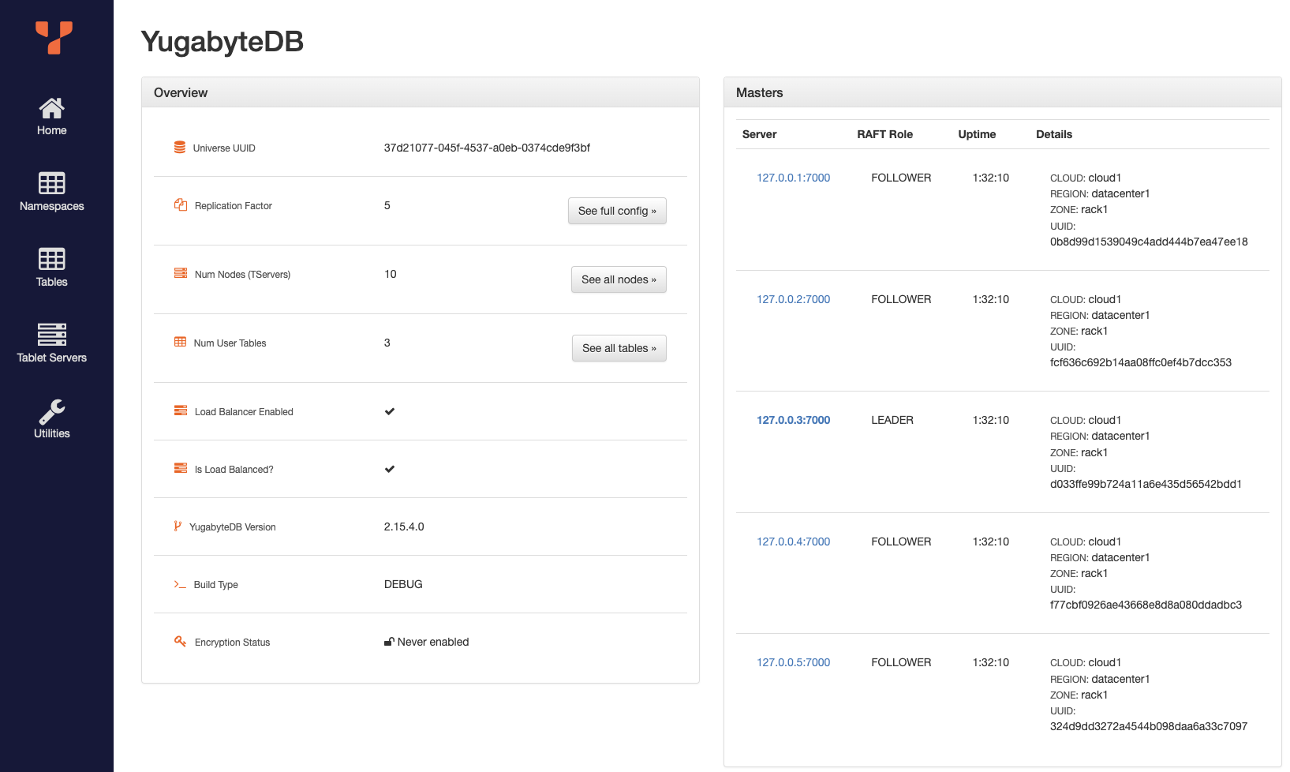Follow the 127.0.0.5:7000 master link

point(793,662)
